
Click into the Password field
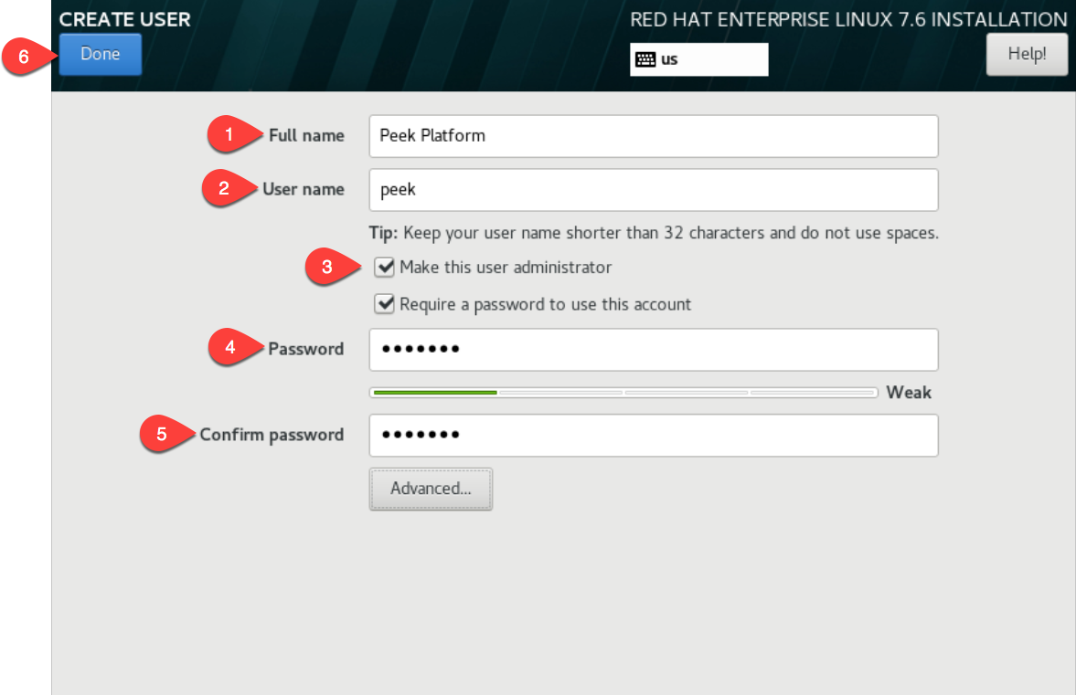pos(654,350)
